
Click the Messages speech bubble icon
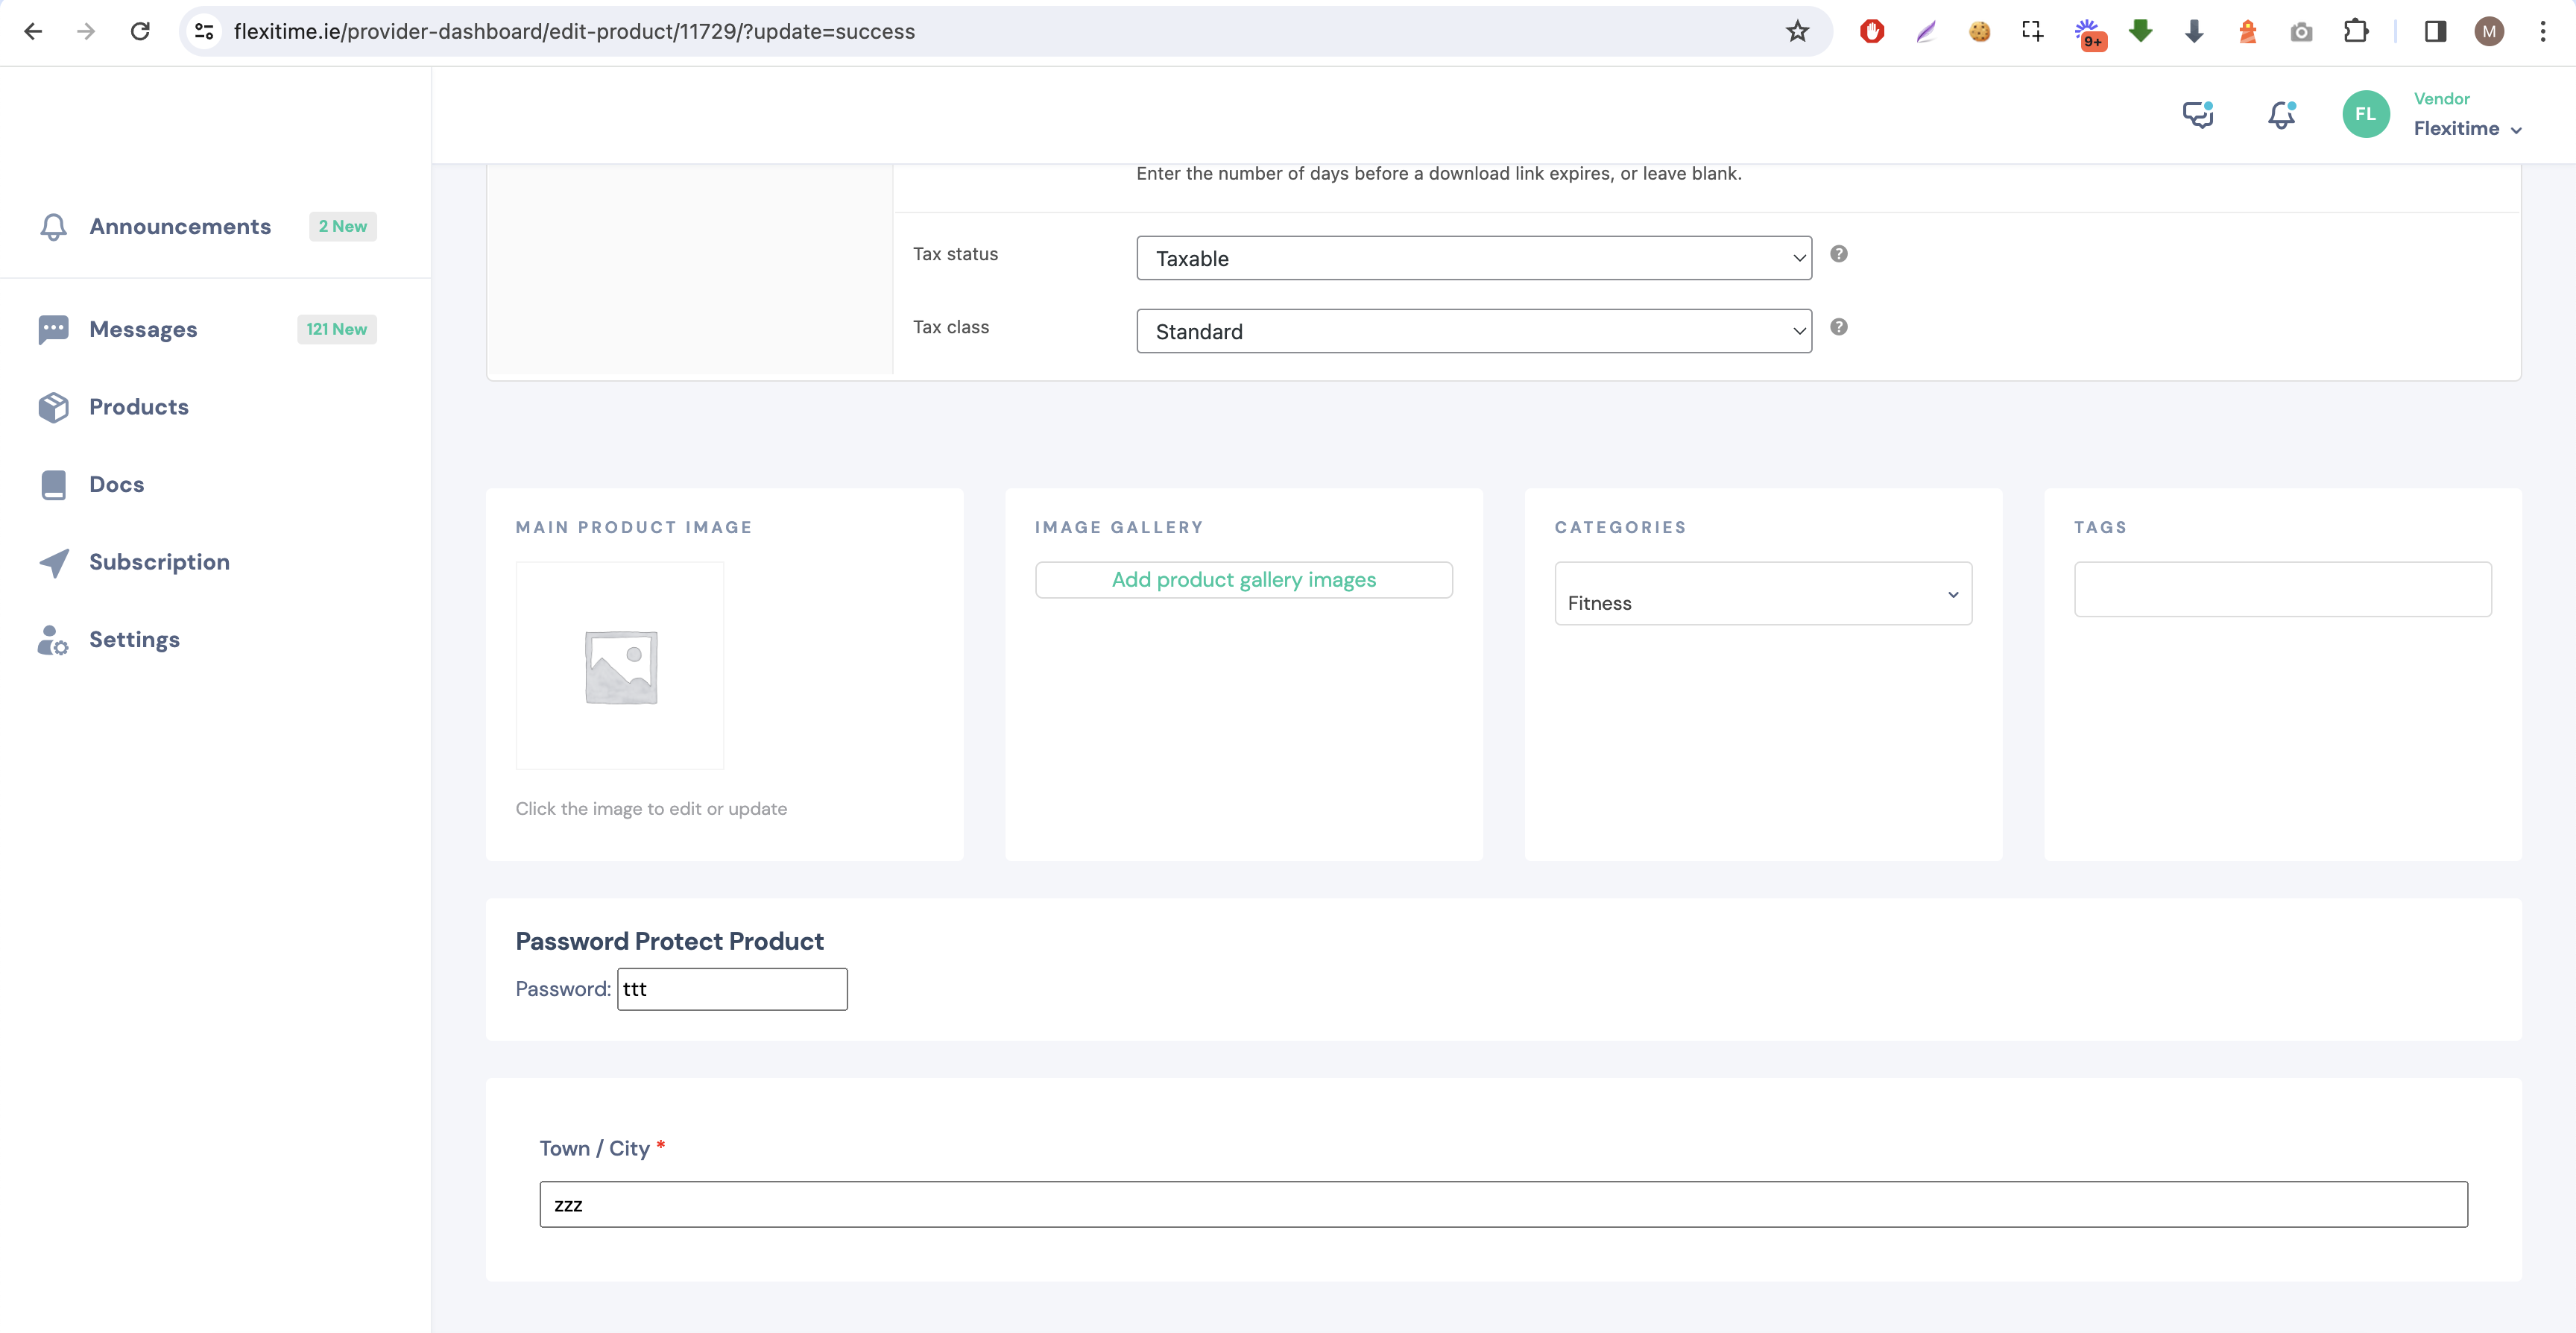pos(53,329)
